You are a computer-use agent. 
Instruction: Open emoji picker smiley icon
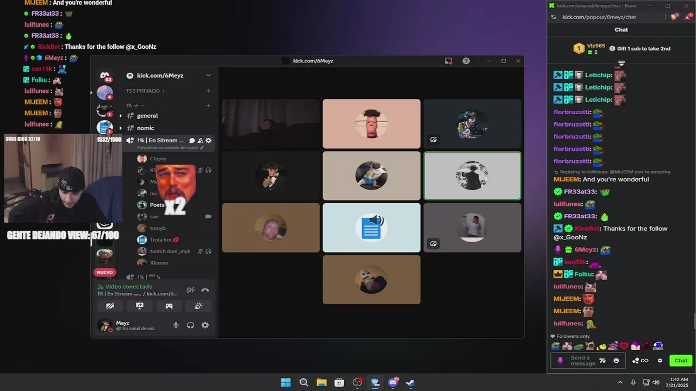tap(616, 361)
